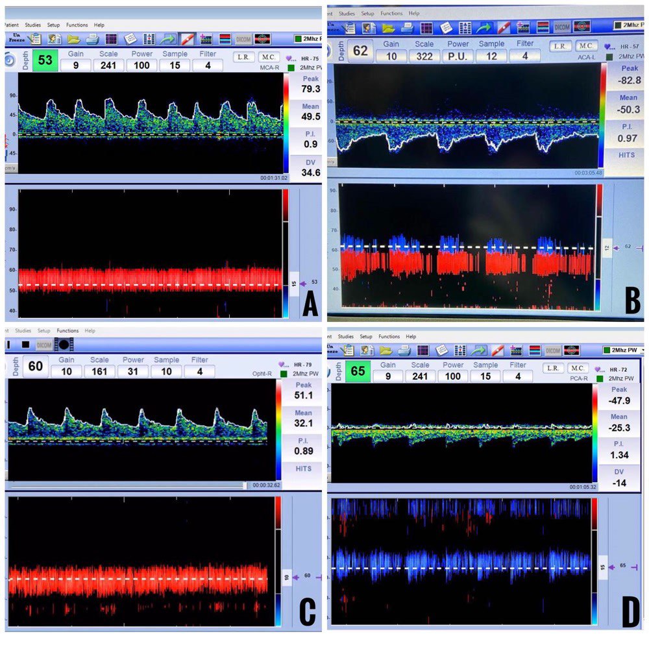Open the patient person icon in panel B toolbar
649x649 pixels.
click(367, 27)
